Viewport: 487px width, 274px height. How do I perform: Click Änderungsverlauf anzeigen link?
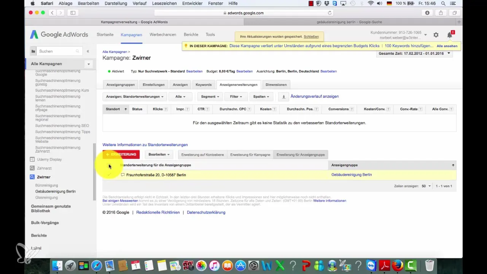[315, 97]
